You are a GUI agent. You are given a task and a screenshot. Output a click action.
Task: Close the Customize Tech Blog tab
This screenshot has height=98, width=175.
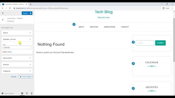click(x=26, y=4)
